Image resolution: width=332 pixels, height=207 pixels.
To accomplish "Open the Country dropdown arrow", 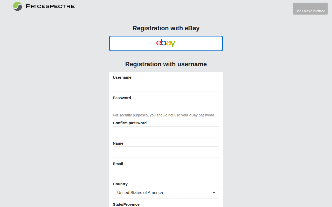I will point(214,193).
